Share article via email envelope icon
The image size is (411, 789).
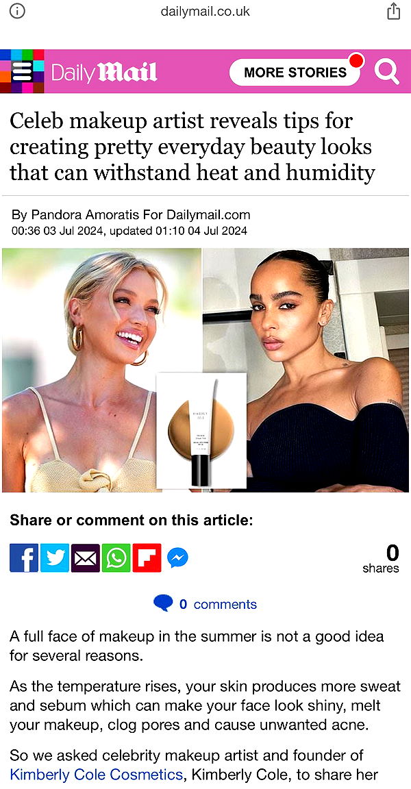(86, 558)
